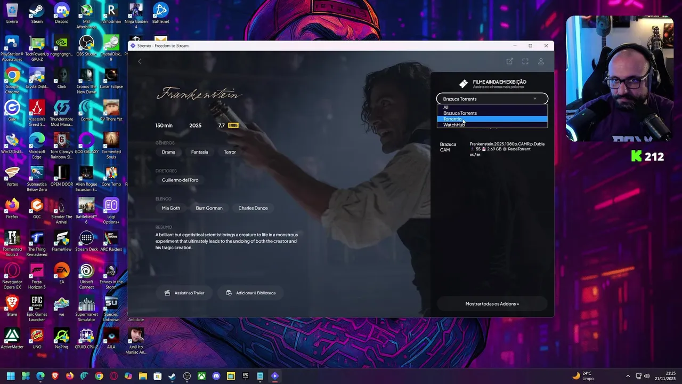The image size is (682, 384).
Task: Choose 'All' in the addon list
Action: [492, 107]
